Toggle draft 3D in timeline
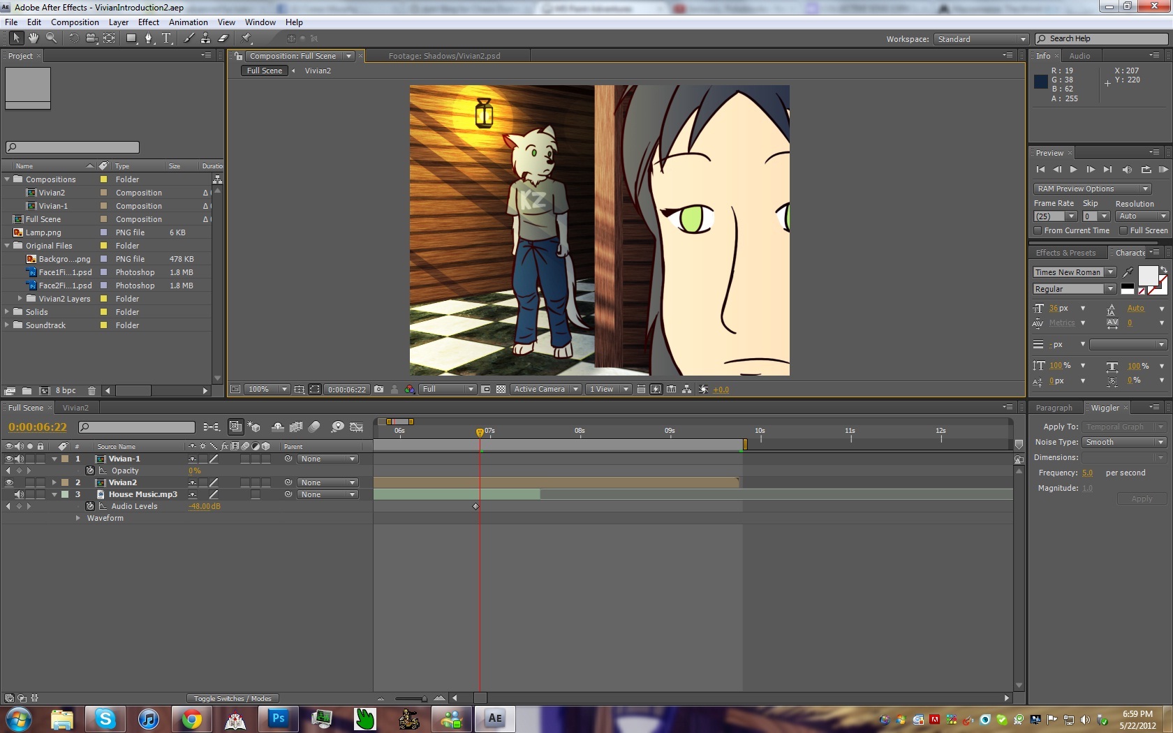Screen dimensions: 1173x733 pos(254,427)
